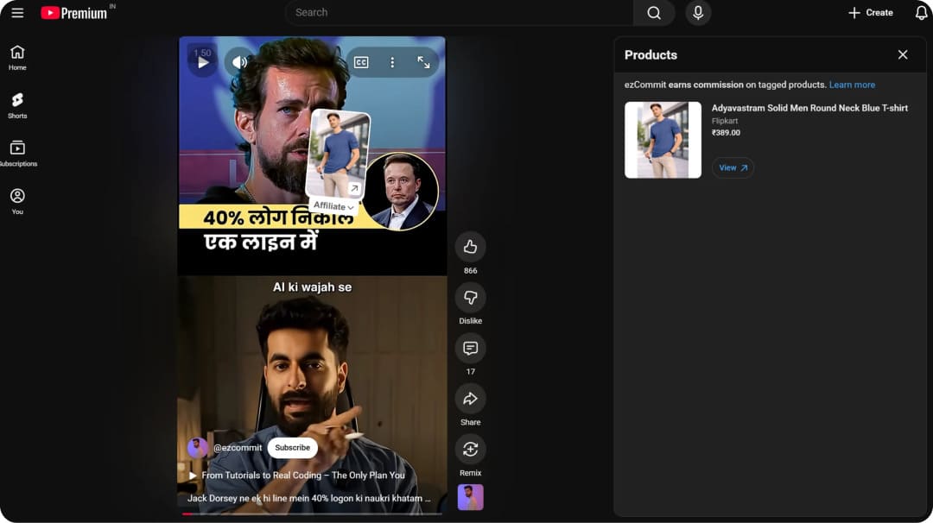Go to Home in sidebar
933x523 pixels.
[17, 58]
